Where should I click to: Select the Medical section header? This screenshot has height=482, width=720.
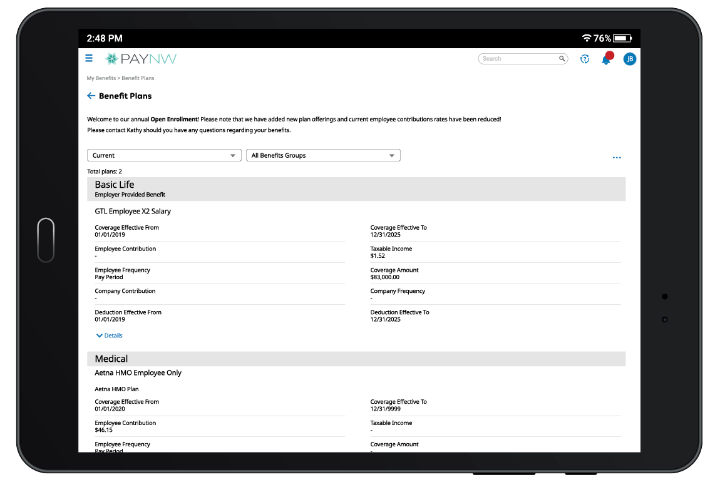[x=111, y=359]
